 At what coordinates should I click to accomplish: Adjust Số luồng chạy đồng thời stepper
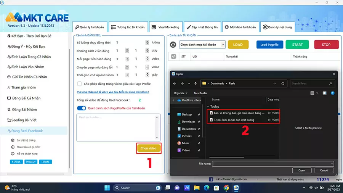[147, 42]
